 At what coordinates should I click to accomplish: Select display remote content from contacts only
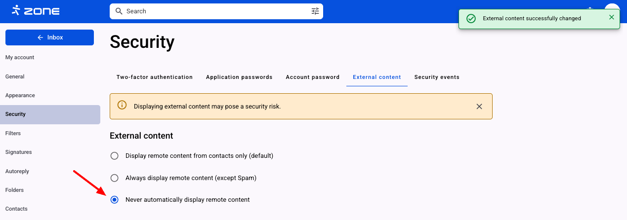(115, 156)
